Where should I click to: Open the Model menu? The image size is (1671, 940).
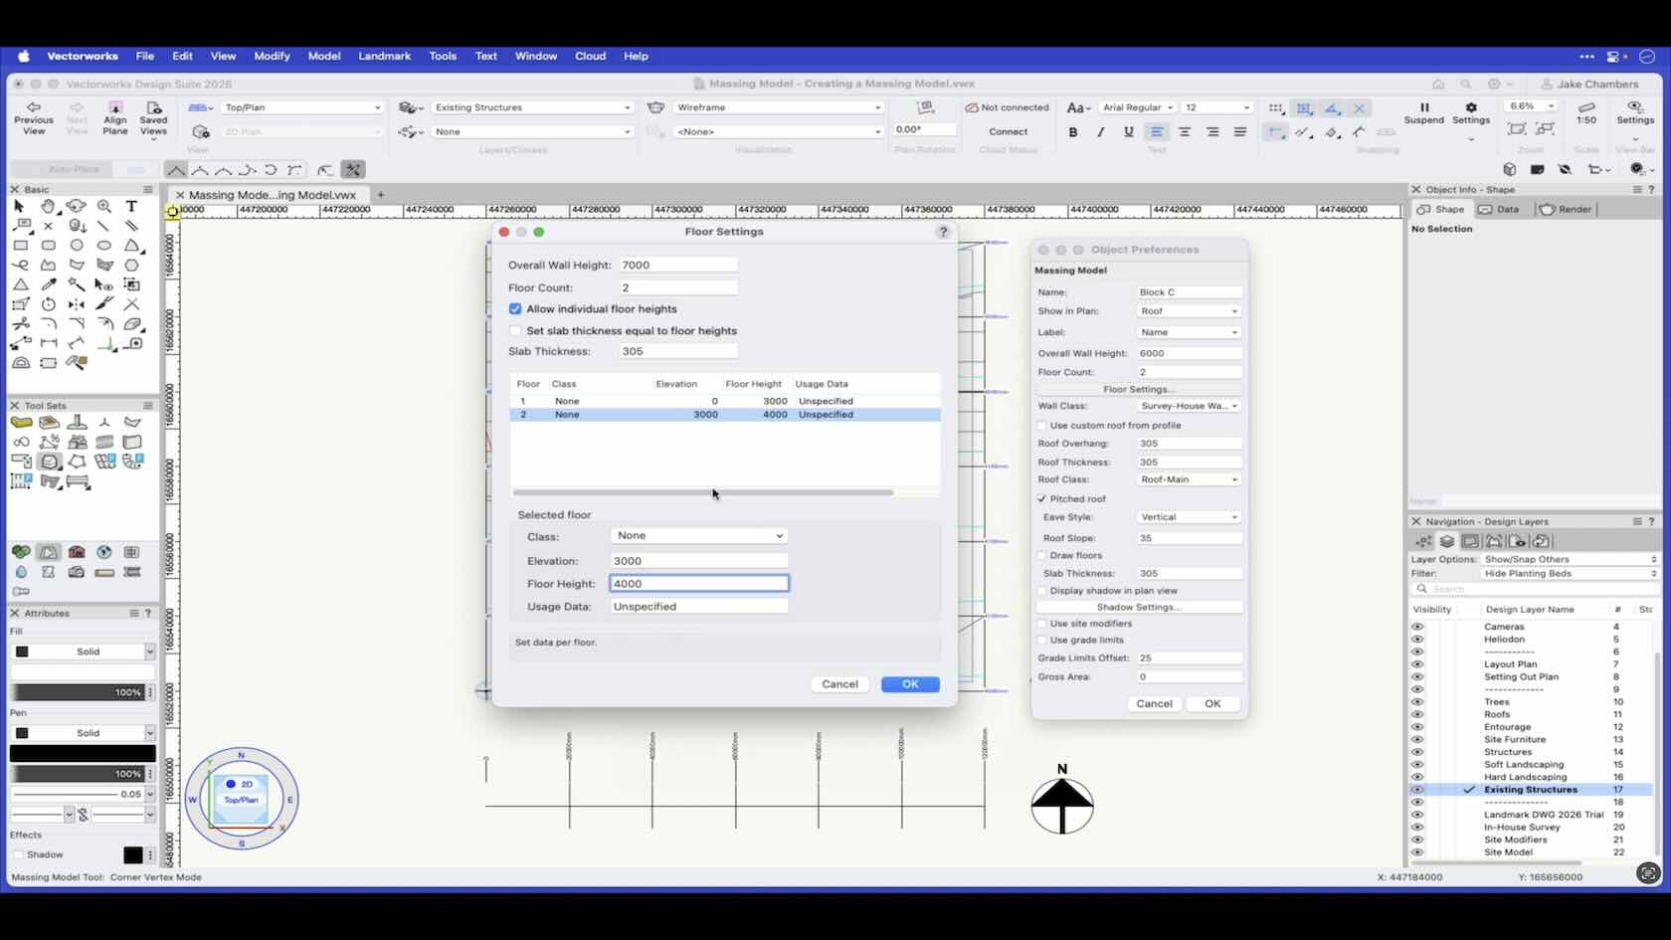click(x=324, y=57)
